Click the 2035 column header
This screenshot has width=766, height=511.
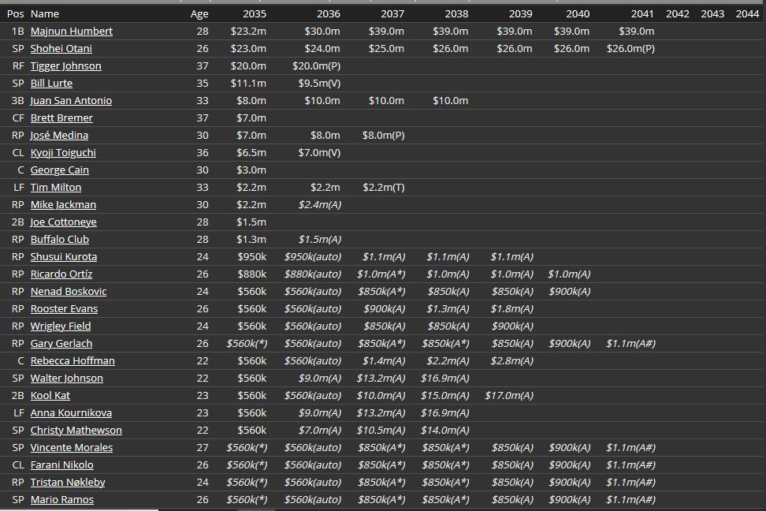[x=254, y=13]
